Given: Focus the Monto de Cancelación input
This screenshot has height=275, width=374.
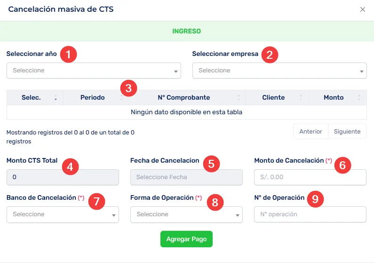Looking at the screenshot, I should click(x=310, y=177).
